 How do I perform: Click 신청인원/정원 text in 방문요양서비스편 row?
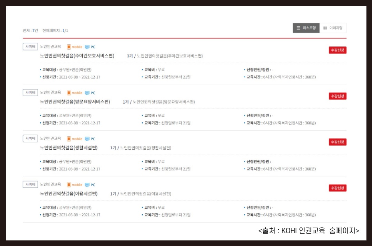coord(259,116)
